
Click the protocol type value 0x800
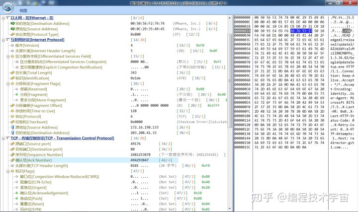[x=135, y=34]
